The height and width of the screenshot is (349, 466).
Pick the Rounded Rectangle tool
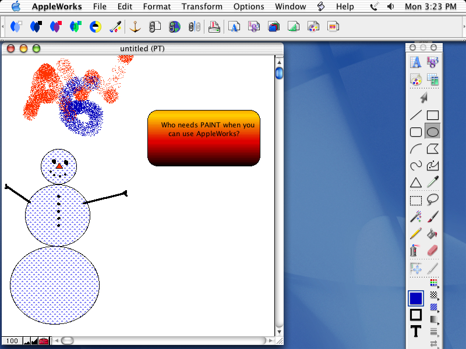point(416,132)
